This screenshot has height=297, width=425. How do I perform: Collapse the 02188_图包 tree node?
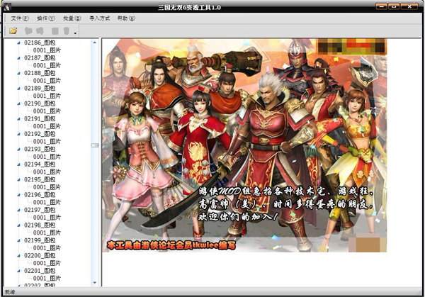pos(18,73)
